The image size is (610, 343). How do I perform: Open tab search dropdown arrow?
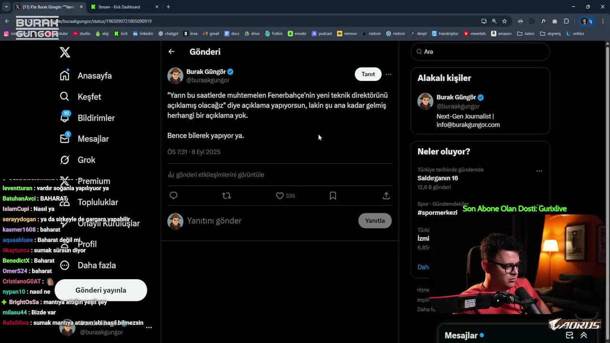(x=6, y=7)
